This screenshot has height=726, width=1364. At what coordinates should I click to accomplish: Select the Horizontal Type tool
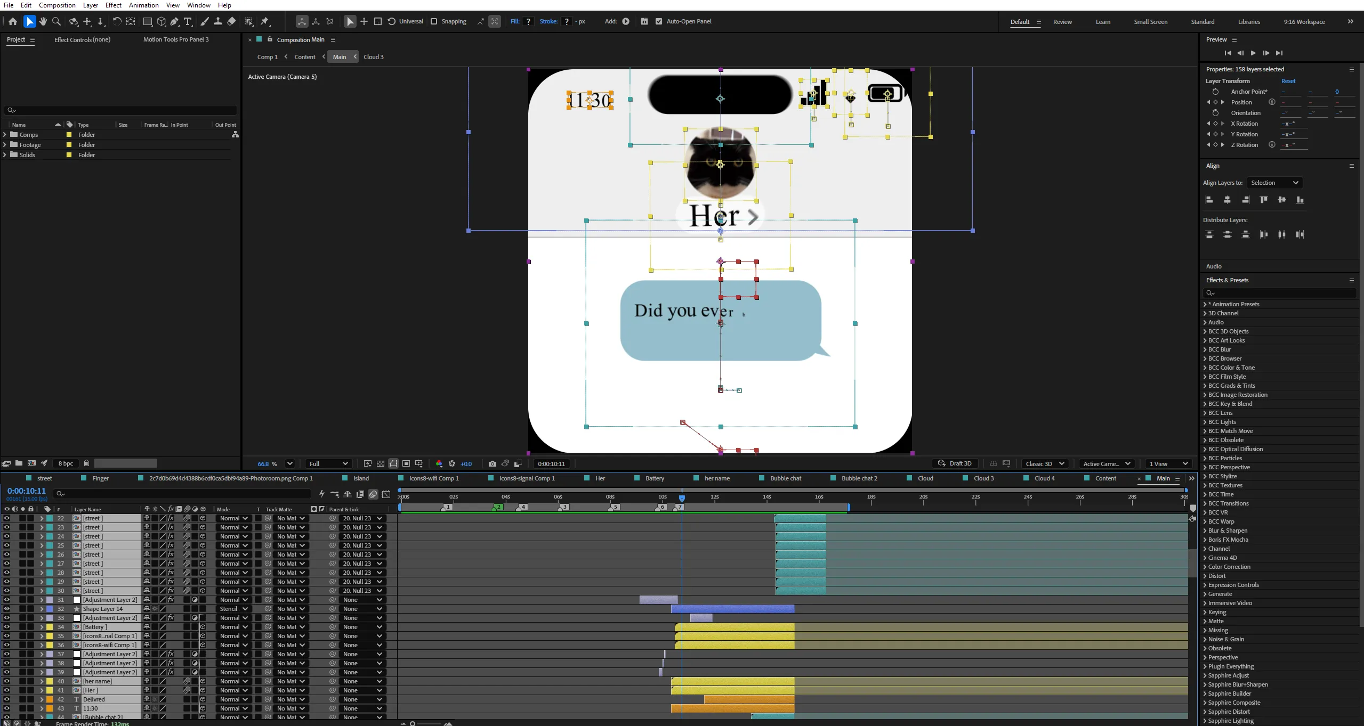tap(188, 21)
